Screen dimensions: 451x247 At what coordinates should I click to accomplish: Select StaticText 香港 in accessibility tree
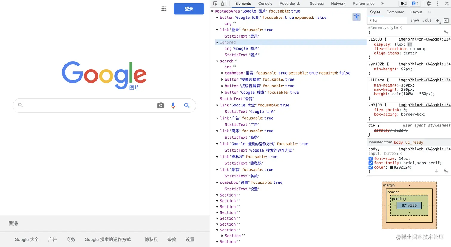pyautogui.click(x=237, y=99)
